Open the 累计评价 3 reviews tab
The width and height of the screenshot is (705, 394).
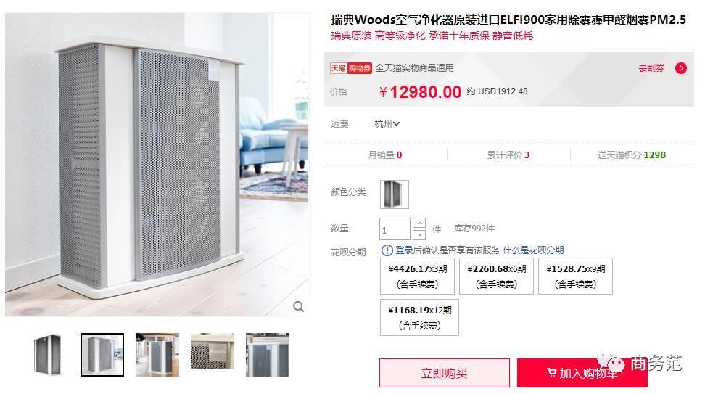click(508, 155)
